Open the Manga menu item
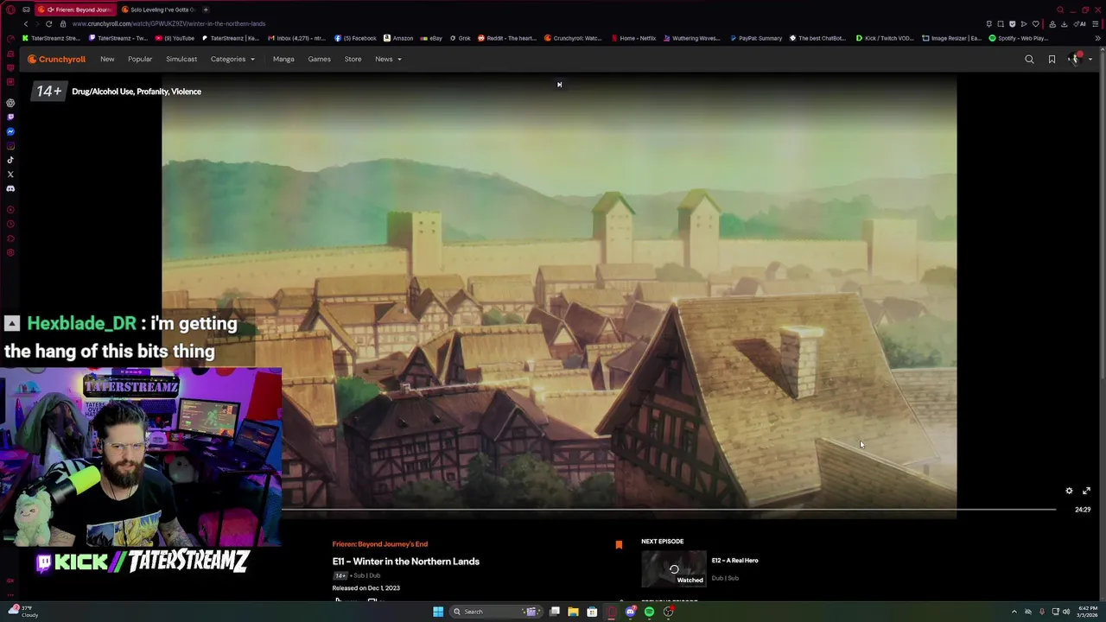 (x=283, y=60)
